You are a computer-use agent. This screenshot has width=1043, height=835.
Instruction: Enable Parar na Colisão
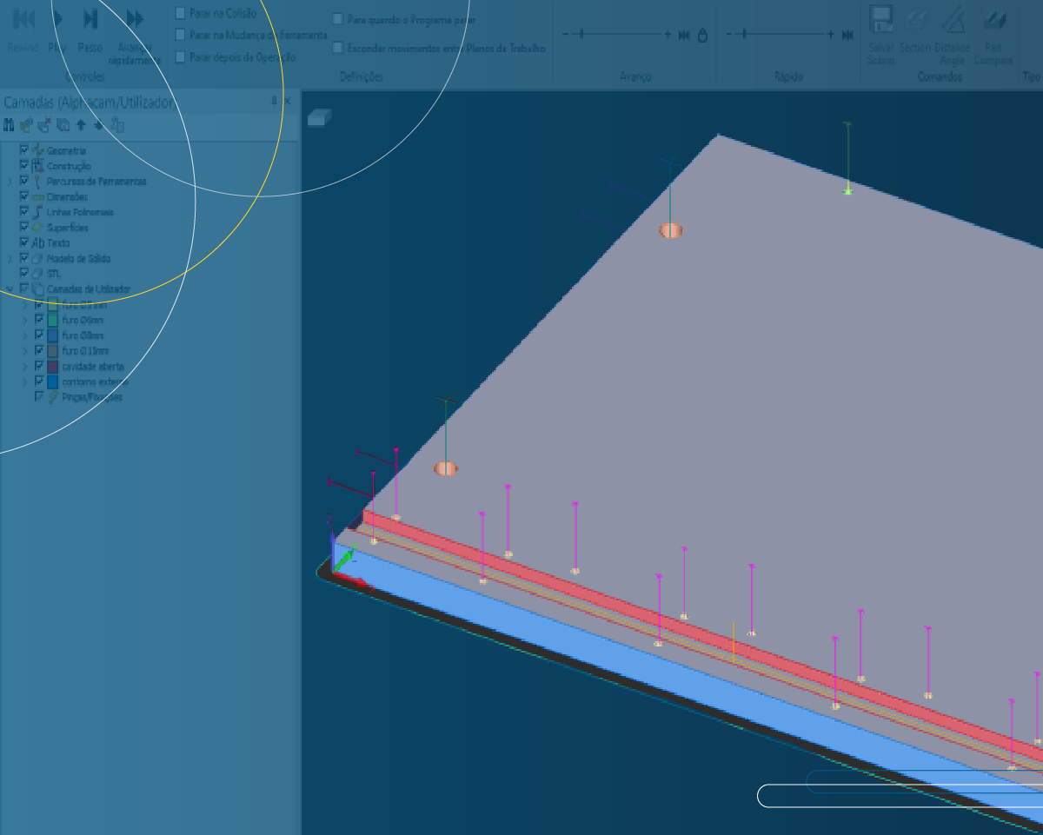tap(179, 13)
